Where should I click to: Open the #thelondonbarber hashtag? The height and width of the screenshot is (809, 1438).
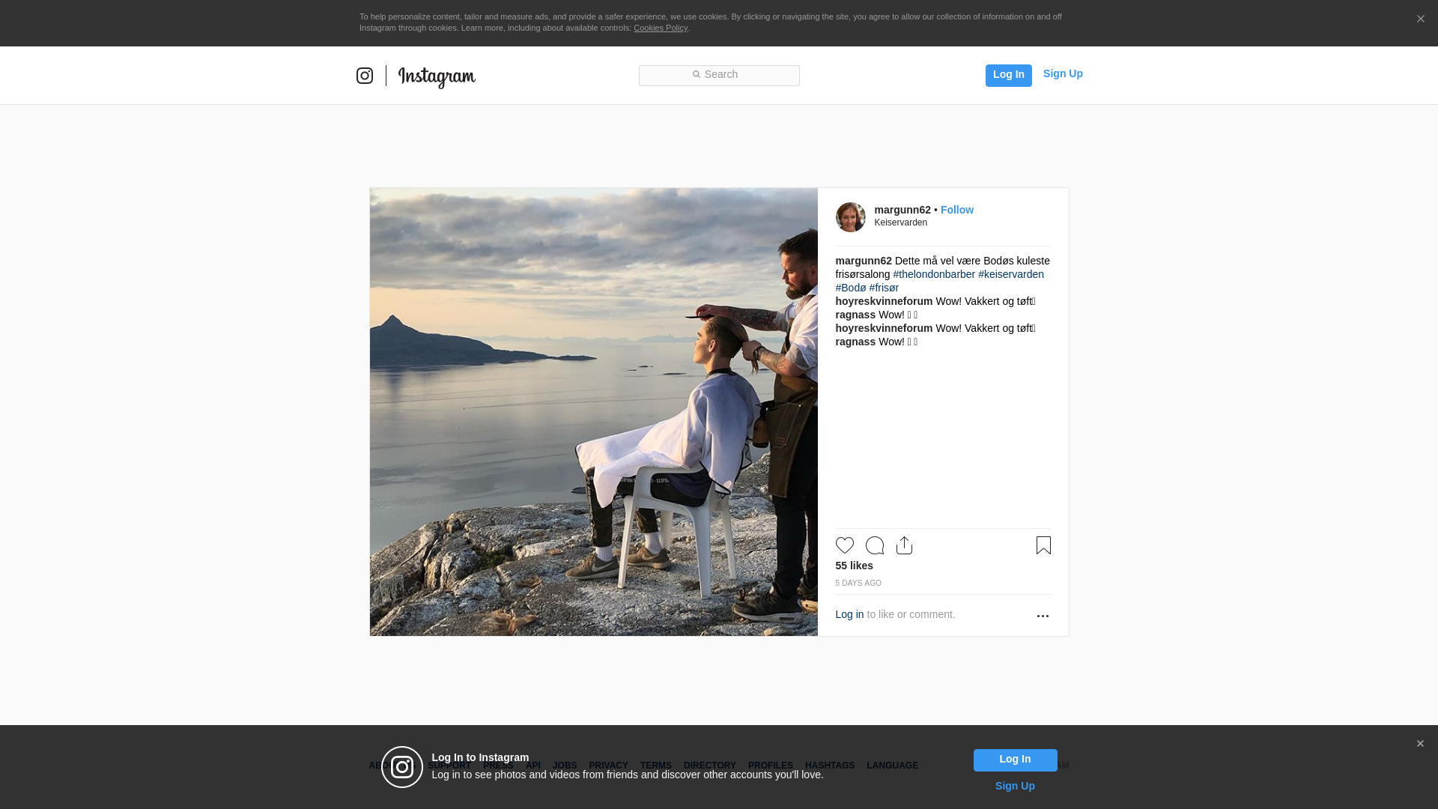pyautogui.click(x=934, y=274)
